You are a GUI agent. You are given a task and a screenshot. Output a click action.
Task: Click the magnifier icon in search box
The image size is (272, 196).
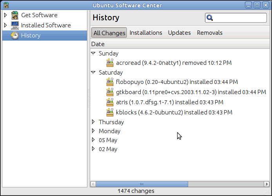tap(210, 18)
